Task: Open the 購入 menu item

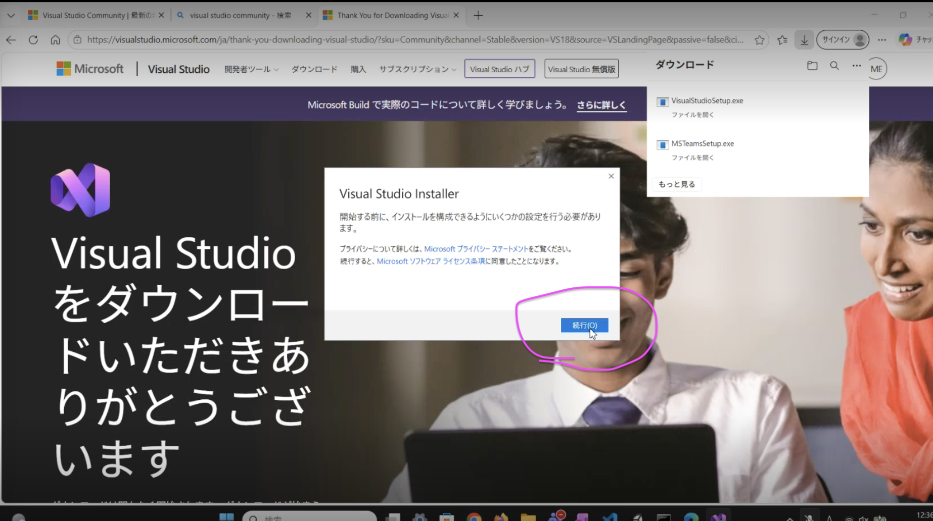Action: tap(358, 69)
